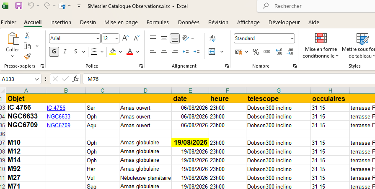The width and height of the screenshot is (375, 189).
Task: Toggle bold G button
Action: click(54, 52)
